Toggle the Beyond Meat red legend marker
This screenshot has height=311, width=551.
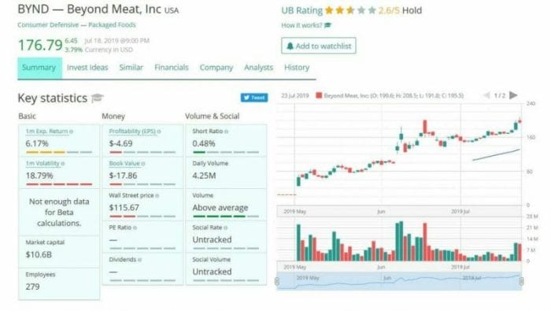click(x=319, y=95)
